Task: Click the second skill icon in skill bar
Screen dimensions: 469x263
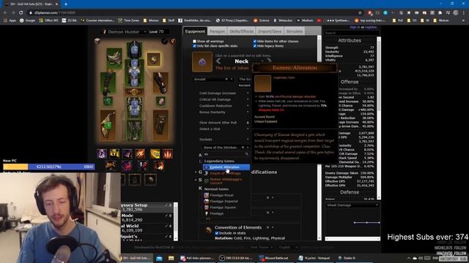Action: 114,153
